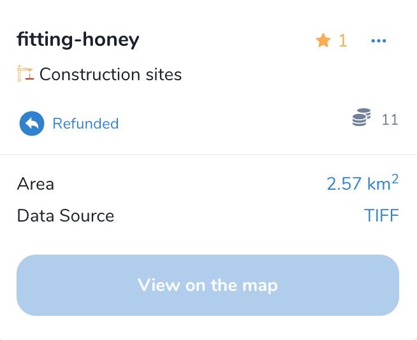Click the Area row label

point(36,184)
